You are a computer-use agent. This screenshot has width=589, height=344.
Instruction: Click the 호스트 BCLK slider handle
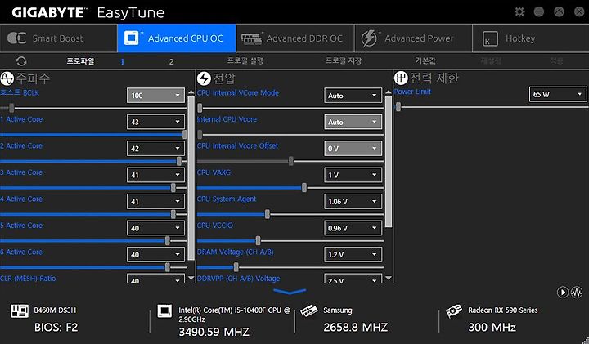point(11,108)
